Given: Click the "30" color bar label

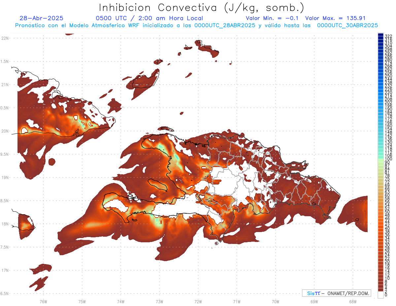Looking at the screenshot, I should pos(387,245).
